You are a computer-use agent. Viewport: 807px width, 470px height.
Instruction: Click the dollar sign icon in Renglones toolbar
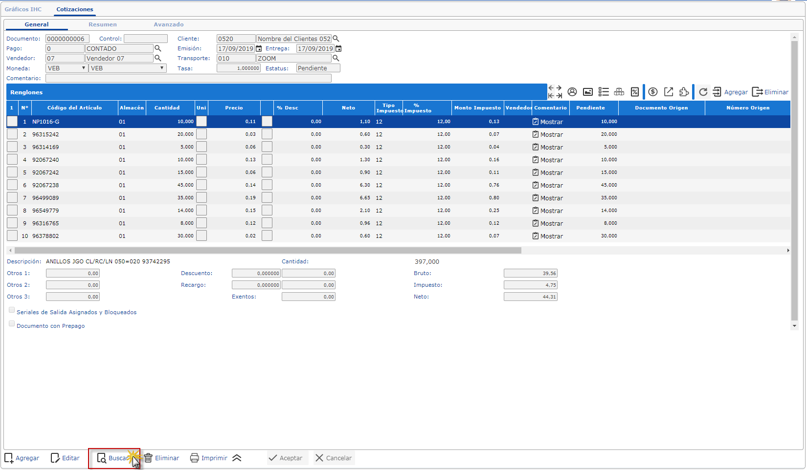pyautogui.click(x=653, y=92)
